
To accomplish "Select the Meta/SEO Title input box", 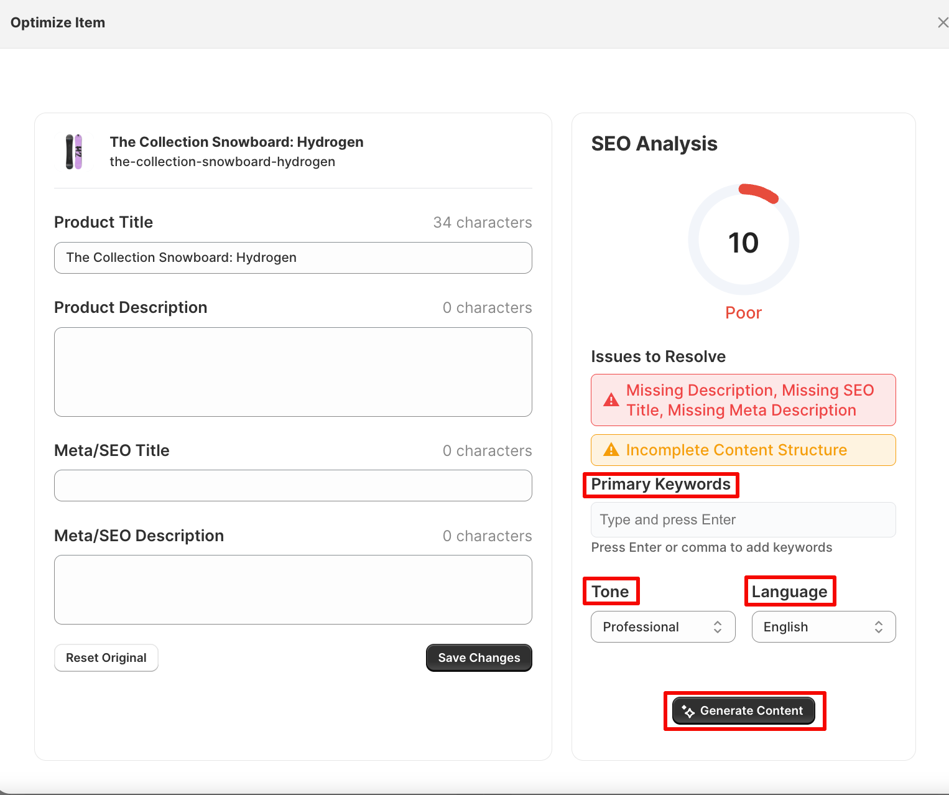I will (293, 486).
